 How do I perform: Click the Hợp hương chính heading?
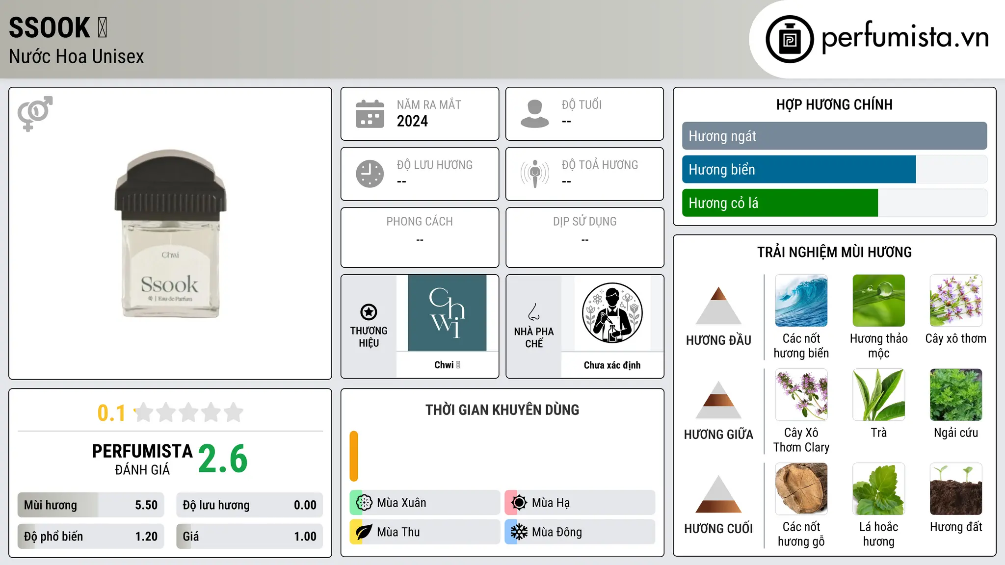[x=834, y=104]
